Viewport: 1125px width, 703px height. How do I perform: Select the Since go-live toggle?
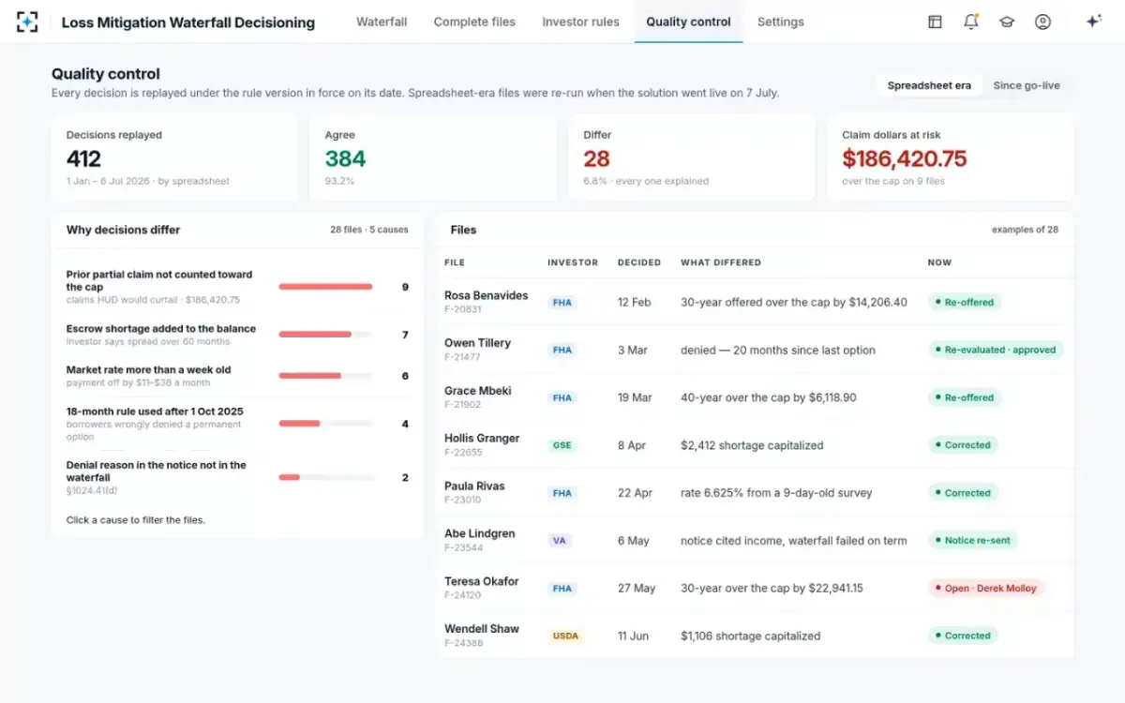[1027, 85]
